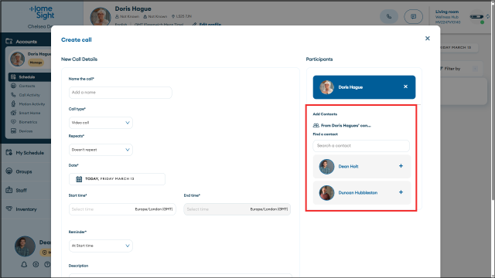Open the Start time selector
The height and width of the screenshot is (278, 495).
122,209
